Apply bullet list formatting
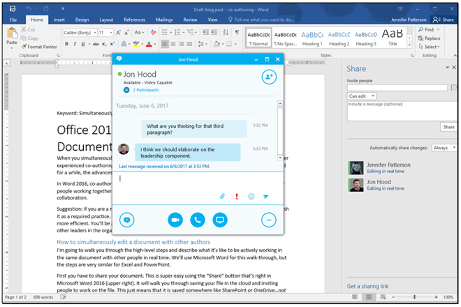 (x=165, y=32)
